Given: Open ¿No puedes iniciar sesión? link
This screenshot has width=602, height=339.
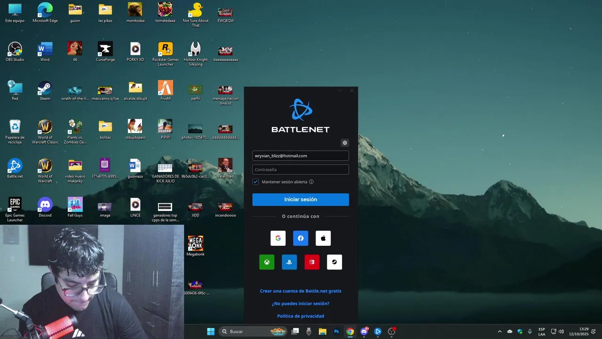Looking at the screenshot, I should tap(301, 304).
